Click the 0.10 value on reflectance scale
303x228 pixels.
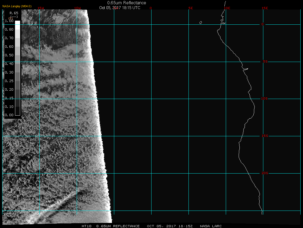pos(9,107)
